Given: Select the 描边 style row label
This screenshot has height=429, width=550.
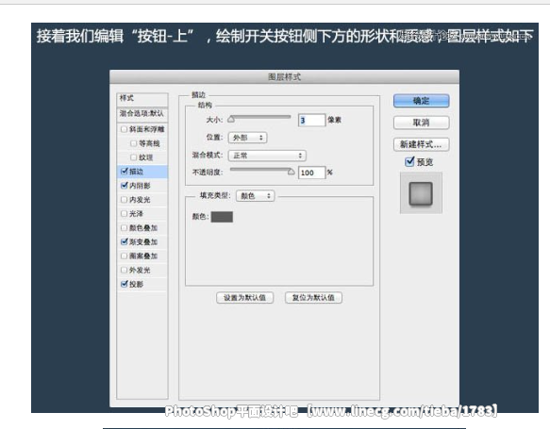Looking at the screenshot, I should (x=137, y=172).
